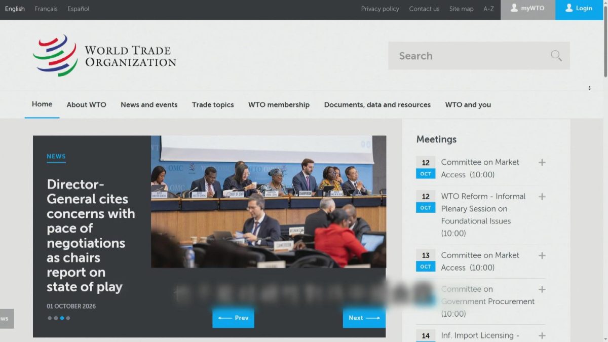Click the search magnifier icon
The image size is (608, 342).
(x=556, y=56)
